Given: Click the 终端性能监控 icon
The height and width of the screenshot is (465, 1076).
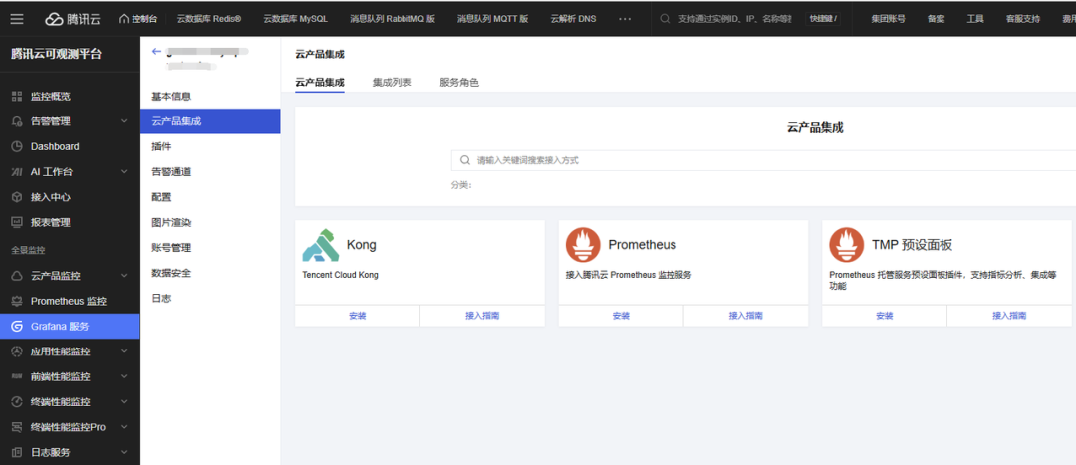Looking at the screenshot, I should [17, 402].
